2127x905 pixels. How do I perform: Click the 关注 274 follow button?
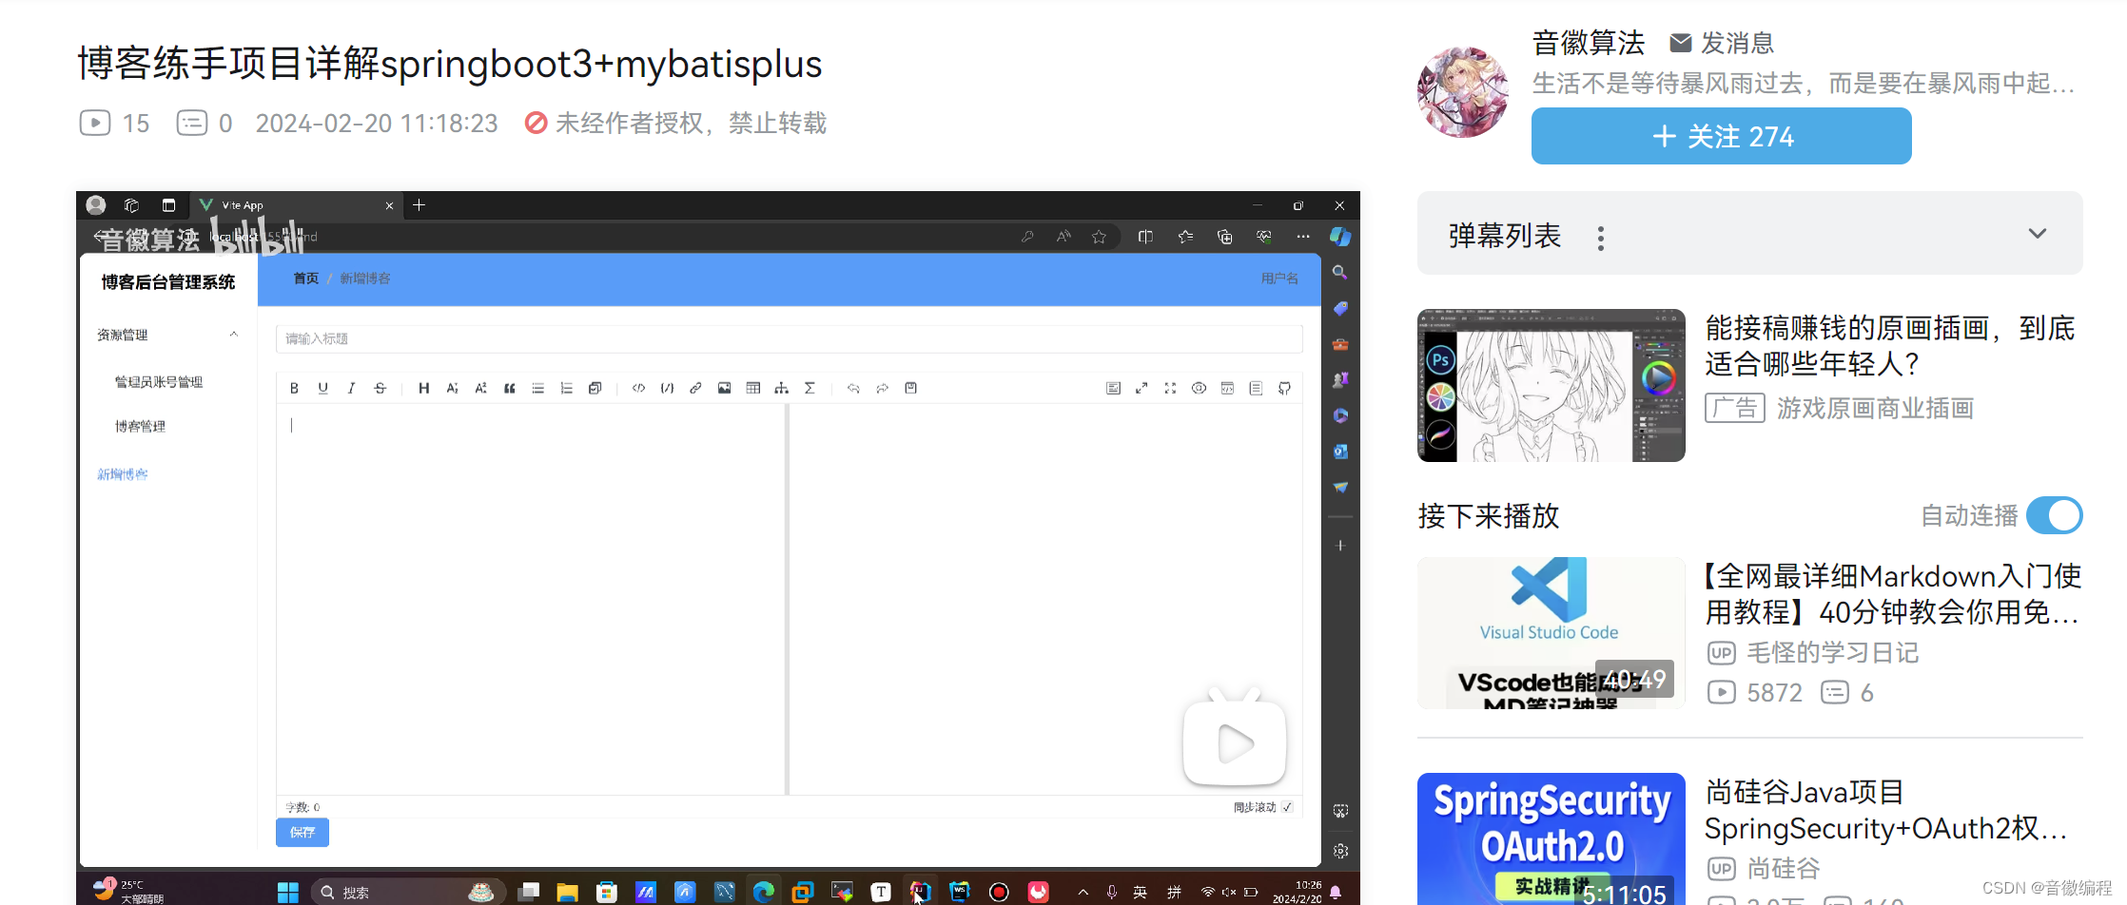[x=1720, y=135]
